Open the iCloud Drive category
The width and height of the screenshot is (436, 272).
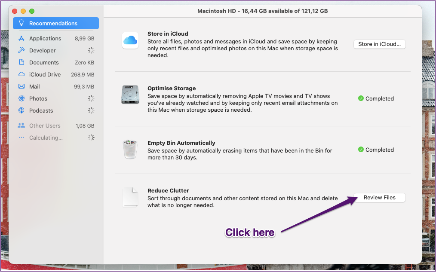(x=55, y=74)
